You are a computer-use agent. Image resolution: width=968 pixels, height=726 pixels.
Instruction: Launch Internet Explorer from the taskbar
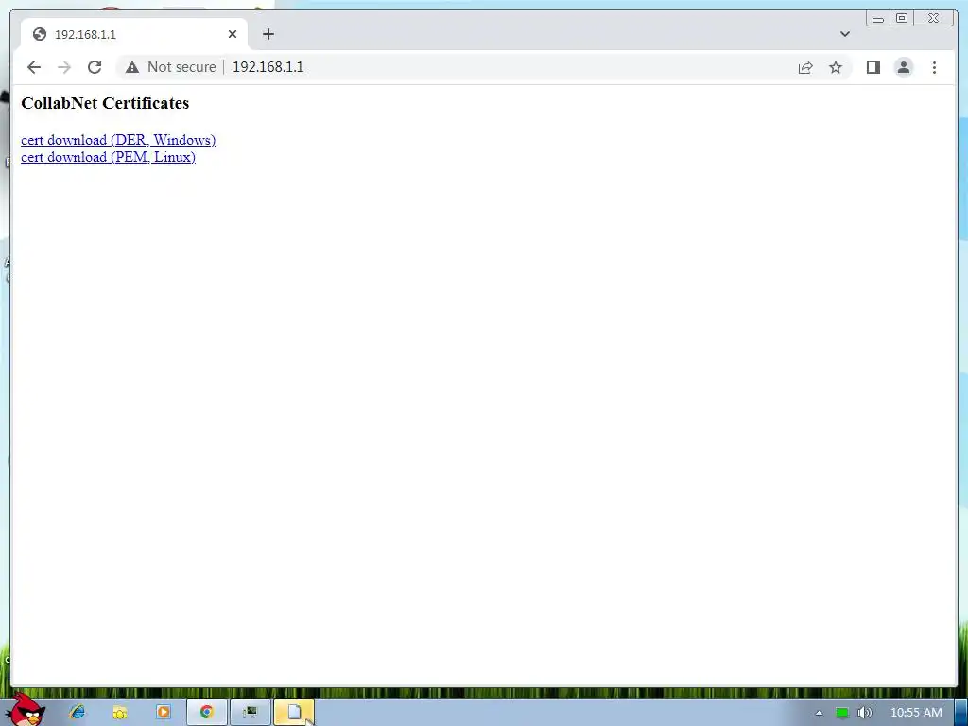pyautogui.click(x=78, y=712)
